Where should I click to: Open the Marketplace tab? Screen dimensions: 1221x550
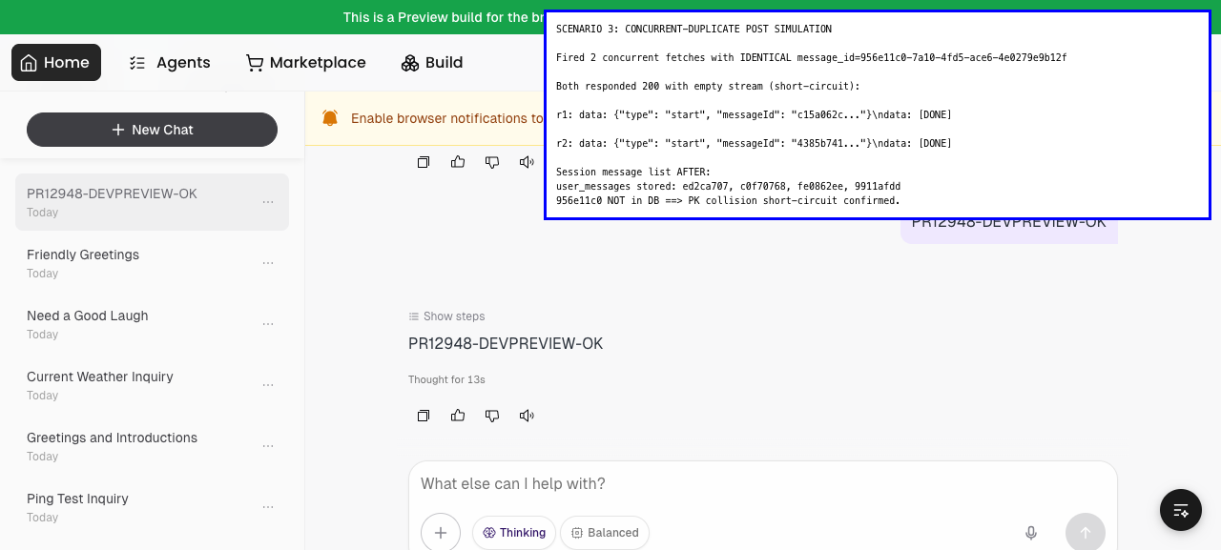click(x=305, y=63)
